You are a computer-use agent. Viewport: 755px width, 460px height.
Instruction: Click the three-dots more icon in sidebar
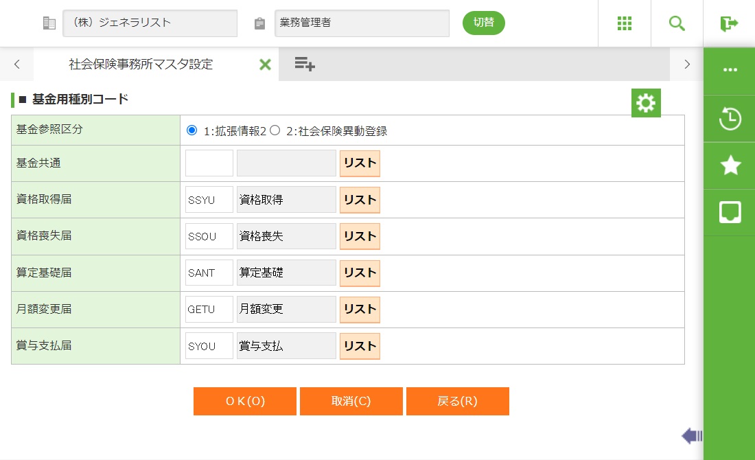pos(730,71)
